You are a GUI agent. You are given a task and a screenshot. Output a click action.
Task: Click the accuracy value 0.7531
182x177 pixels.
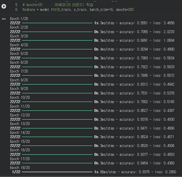click(x=142, y=93)
